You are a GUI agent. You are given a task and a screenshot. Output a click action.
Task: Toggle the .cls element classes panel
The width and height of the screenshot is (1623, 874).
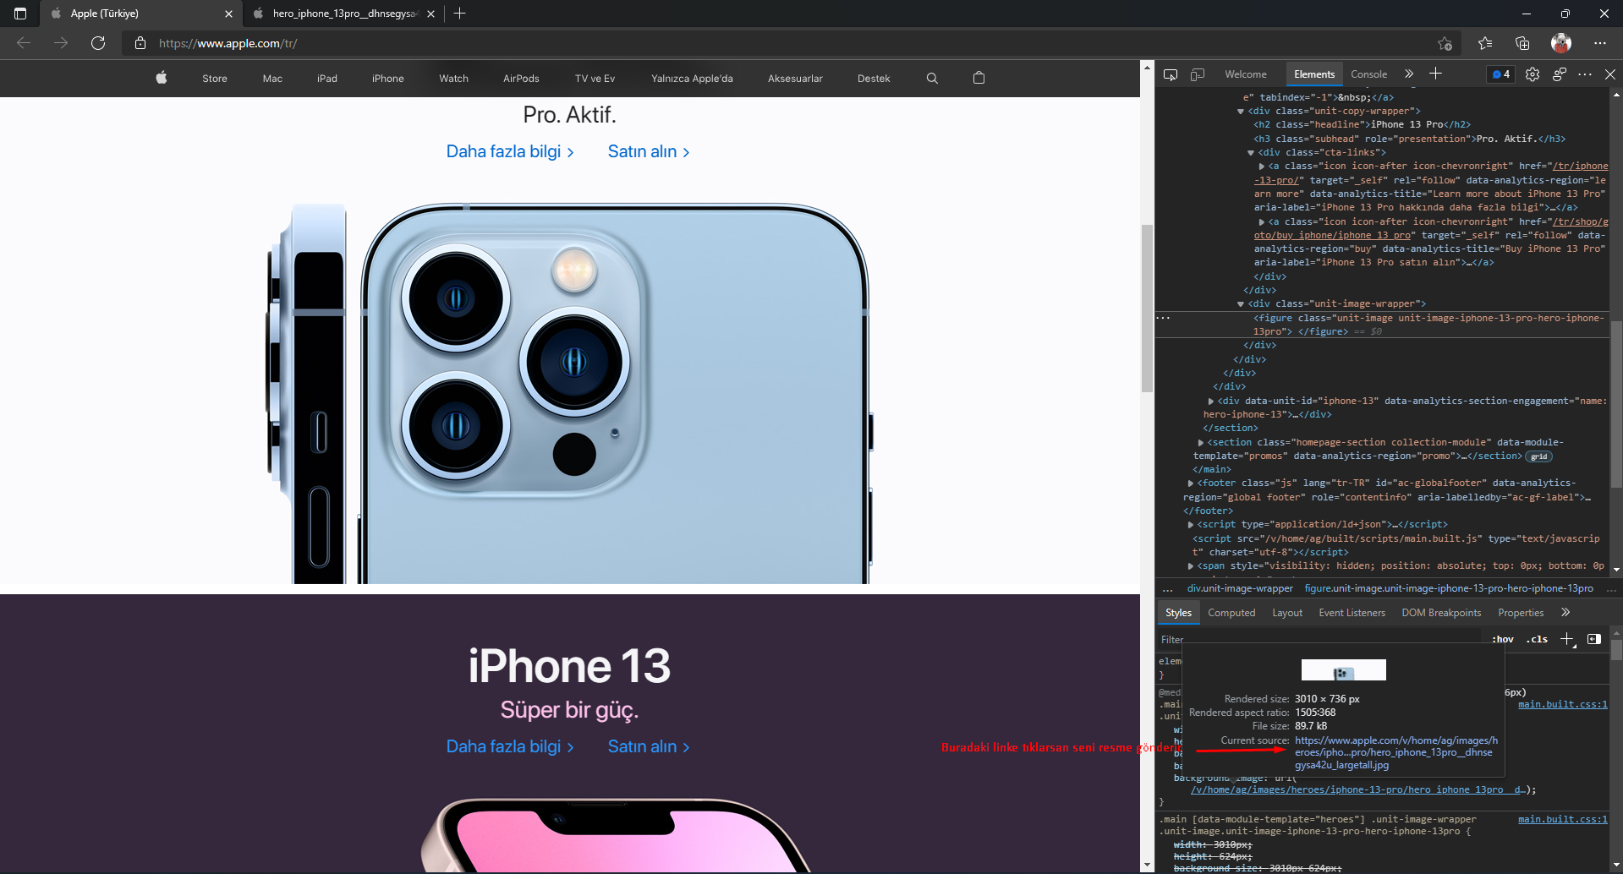pos(1537,640)
